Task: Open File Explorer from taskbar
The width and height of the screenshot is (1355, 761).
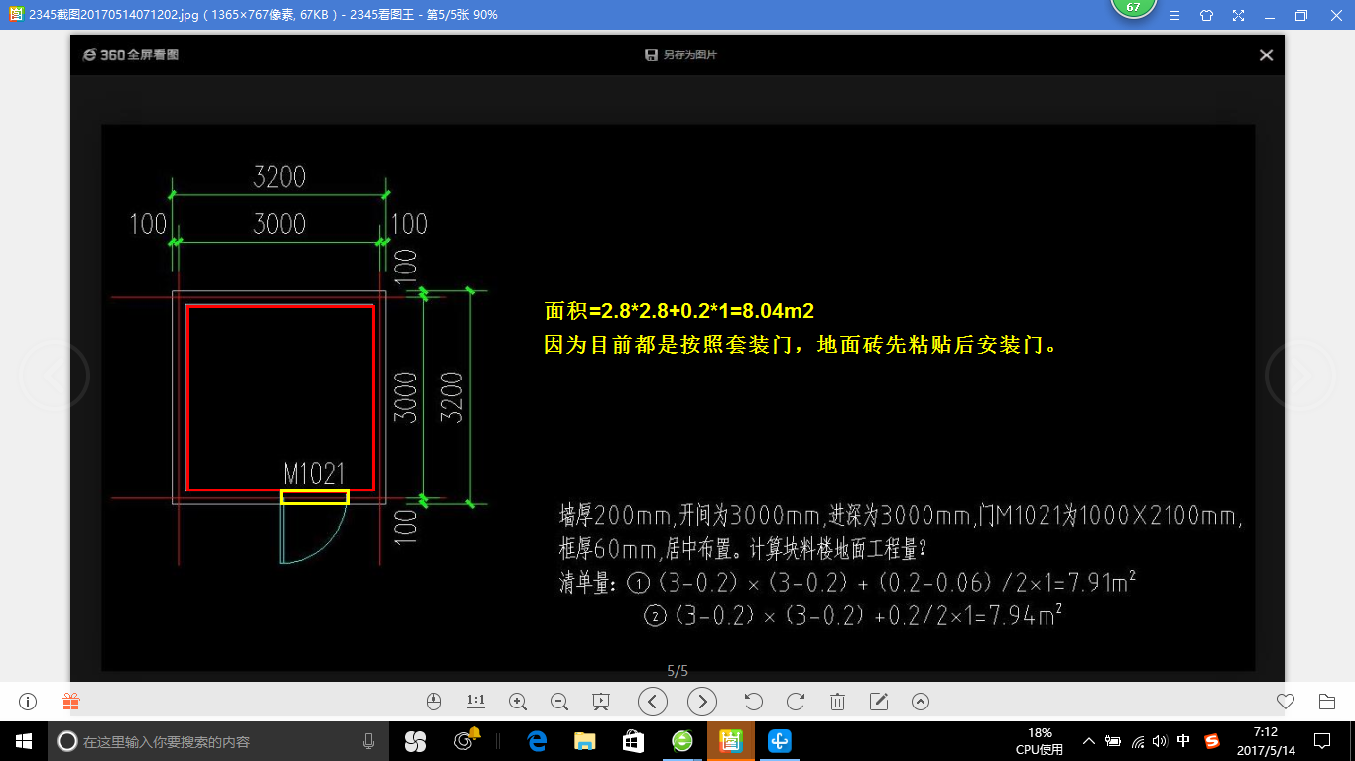Action: [585, 741]
